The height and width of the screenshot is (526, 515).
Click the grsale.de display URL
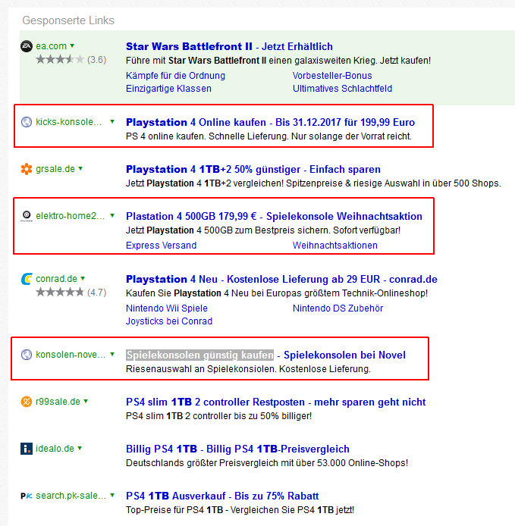55,169
